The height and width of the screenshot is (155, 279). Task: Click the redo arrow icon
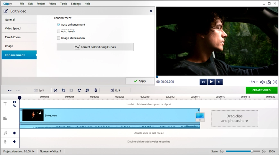pyautogui.click(x=18, y=90)
